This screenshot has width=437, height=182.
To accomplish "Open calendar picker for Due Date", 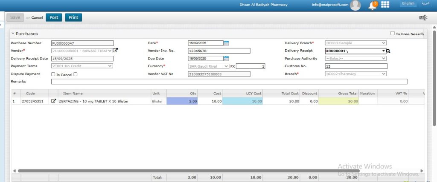I will coord(226,58).
